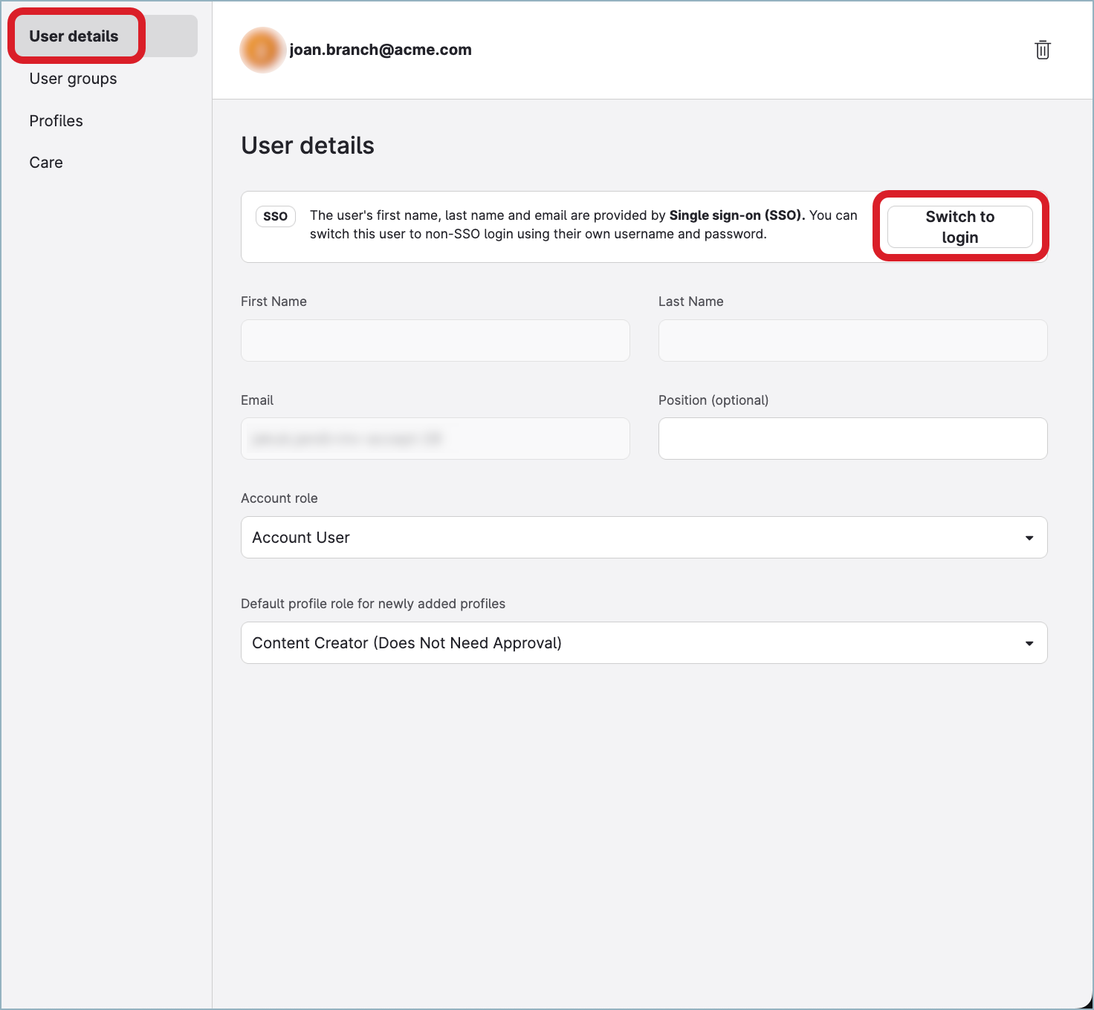Open the Account role dropdown
Viewport: 1094px width, 1010px height.
[644, 537]
